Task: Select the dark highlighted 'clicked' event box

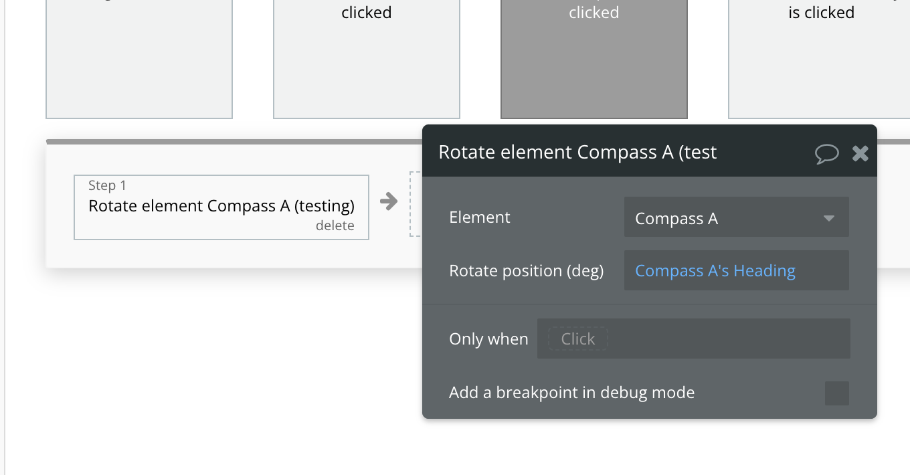Action: click(x=594, y=59)
